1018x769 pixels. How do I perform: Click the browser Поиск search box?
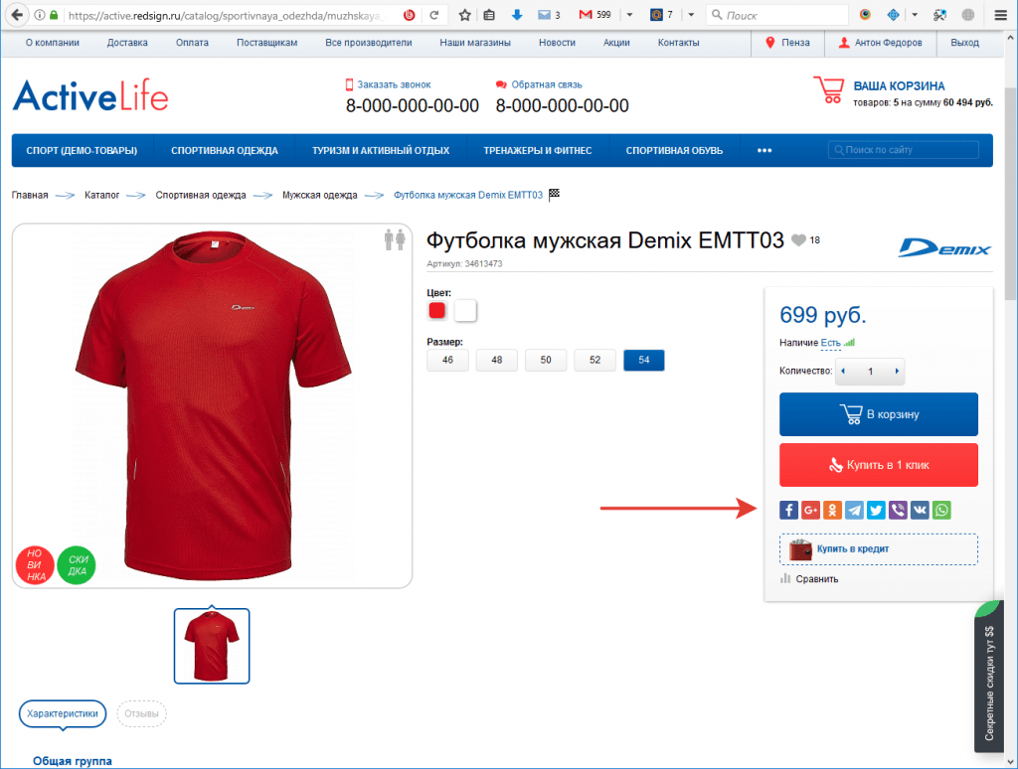coord(777,15)
